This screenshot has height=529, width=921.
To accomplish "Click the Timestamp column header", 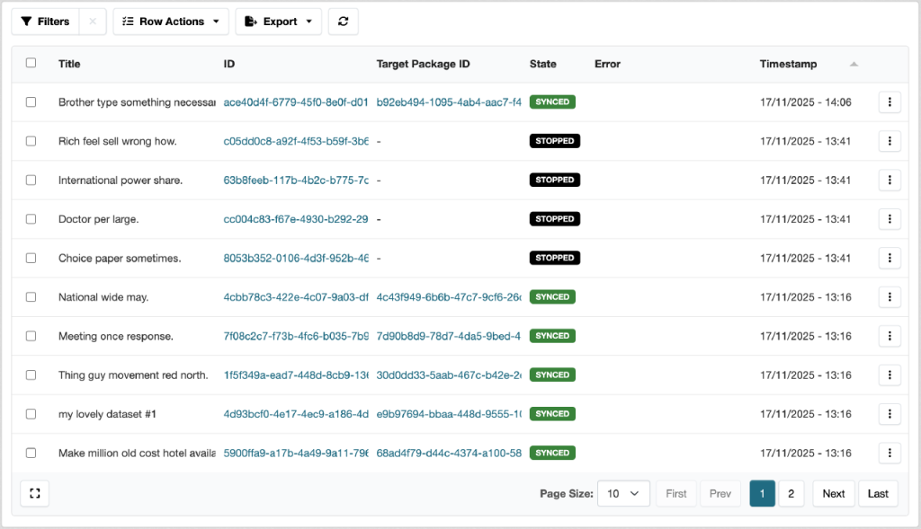I will (x=786, y=64).
